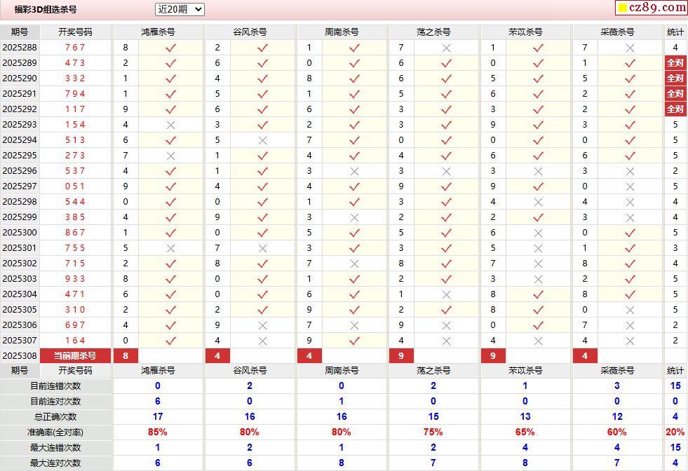
Task: Click 鸿雁杀号 checkmark in row 2025288
Action: (170, 48)
